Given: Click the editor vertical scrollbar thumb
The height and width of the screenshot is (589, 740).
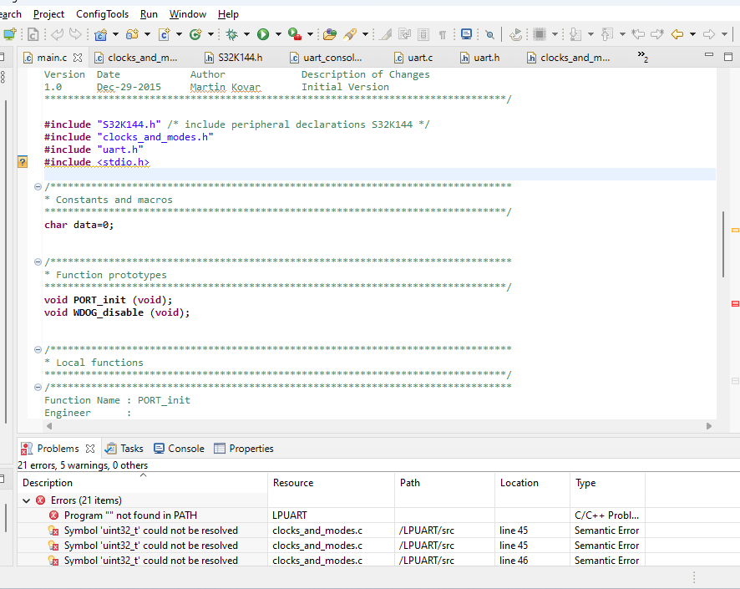Looking at the screenshot, I should (723, 244).
